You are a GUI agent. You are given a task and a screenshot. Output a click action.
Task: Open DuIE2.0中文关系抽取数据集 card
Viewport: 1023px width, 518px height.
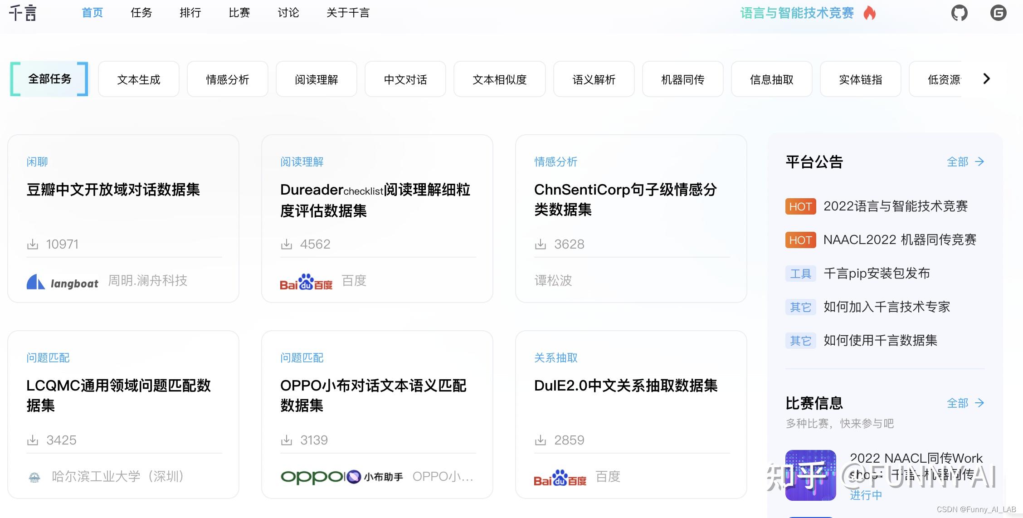pos(625,386)
